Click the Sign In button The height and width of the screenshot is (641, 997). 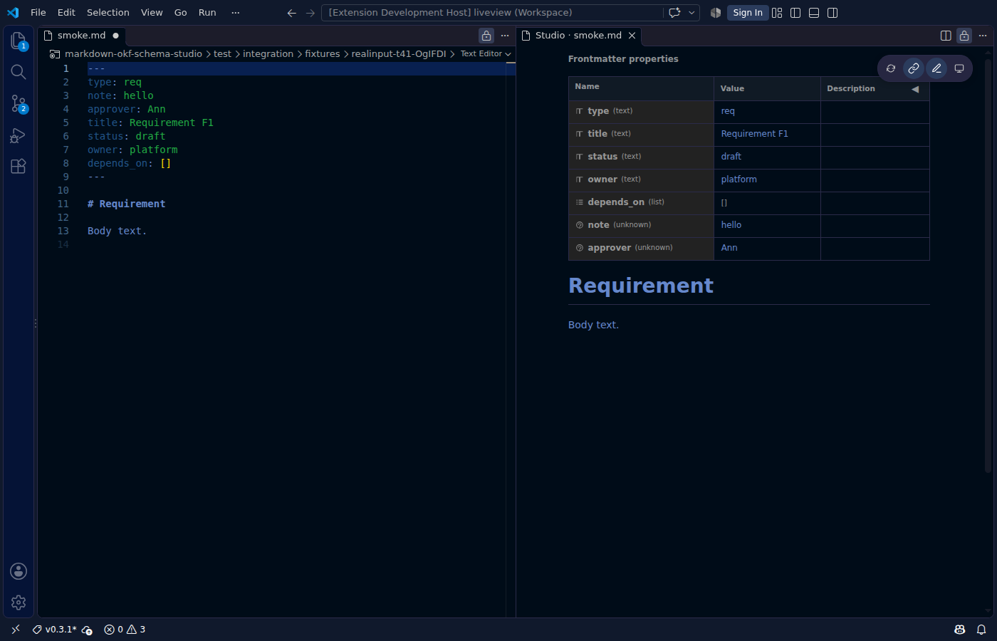pos(748,13)
